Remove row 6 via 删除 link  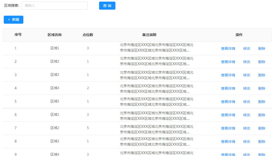(x=261, y=115)
